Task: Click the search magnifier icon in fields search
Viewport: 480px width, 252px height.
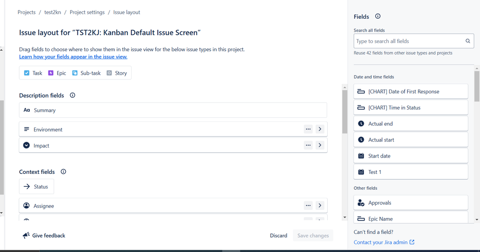Action: [468, 41]
